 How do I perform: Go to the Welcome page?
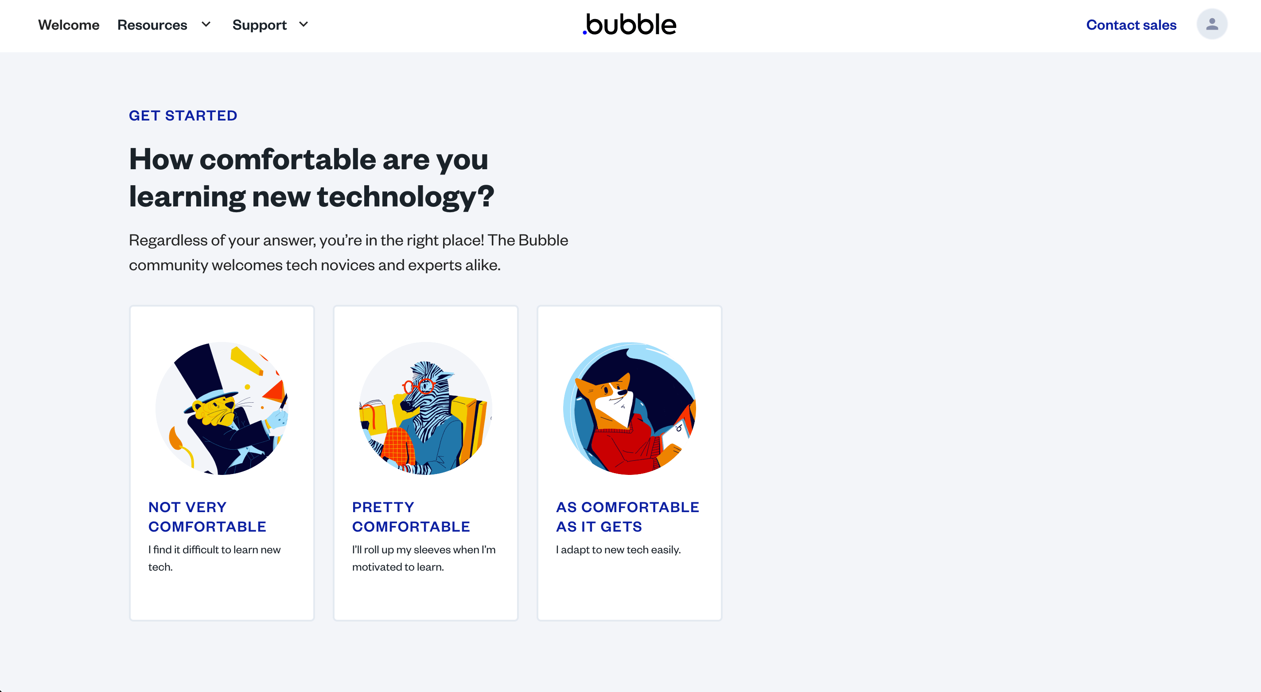coord(69,25)
